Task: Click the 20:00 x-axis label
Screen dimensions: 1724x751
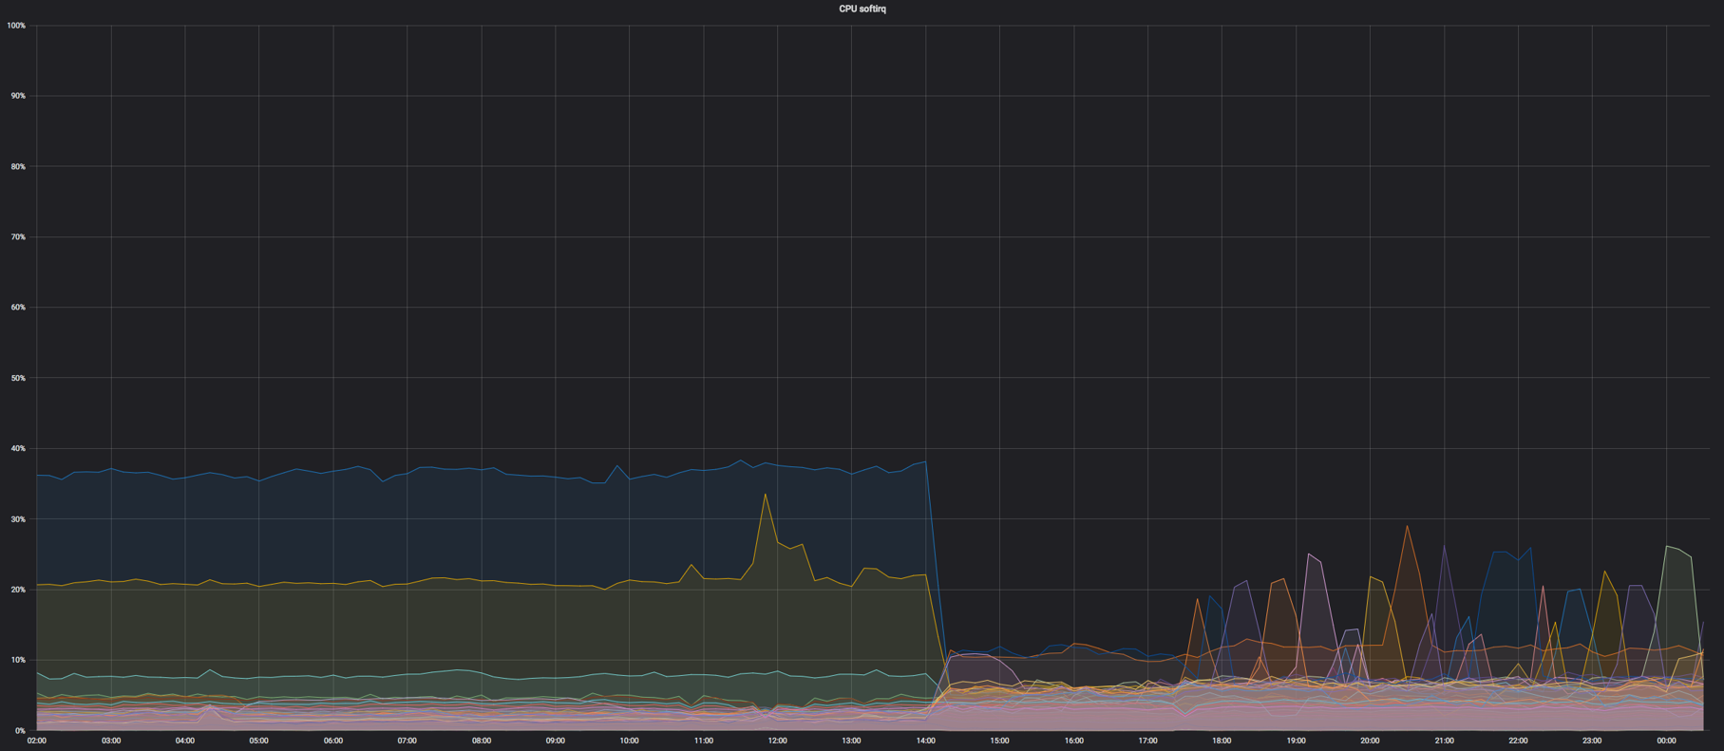Action: coord(1371,741)
